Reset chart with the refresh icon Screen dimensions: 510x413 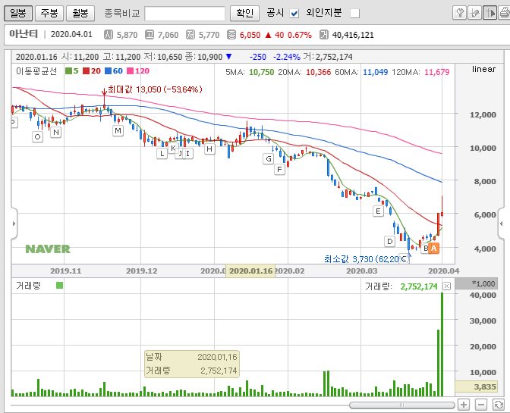499,405
